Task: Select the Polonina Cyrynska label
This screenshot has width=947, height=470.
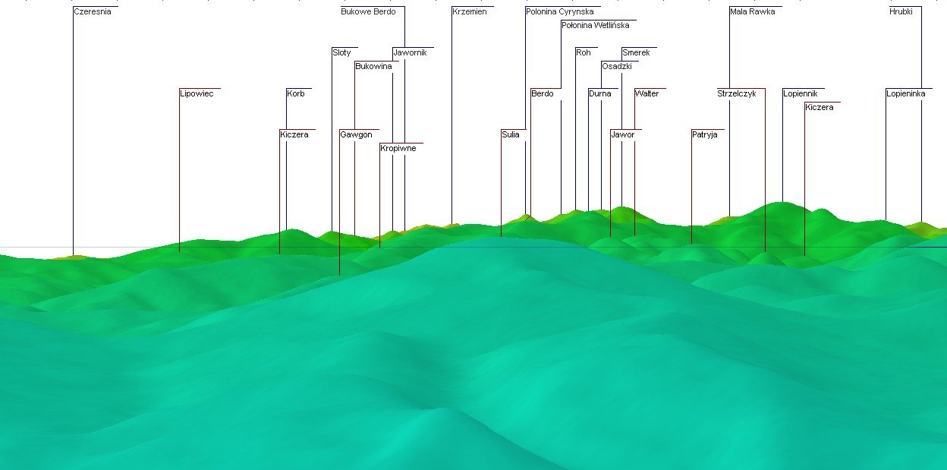Action: pos(560,12)
